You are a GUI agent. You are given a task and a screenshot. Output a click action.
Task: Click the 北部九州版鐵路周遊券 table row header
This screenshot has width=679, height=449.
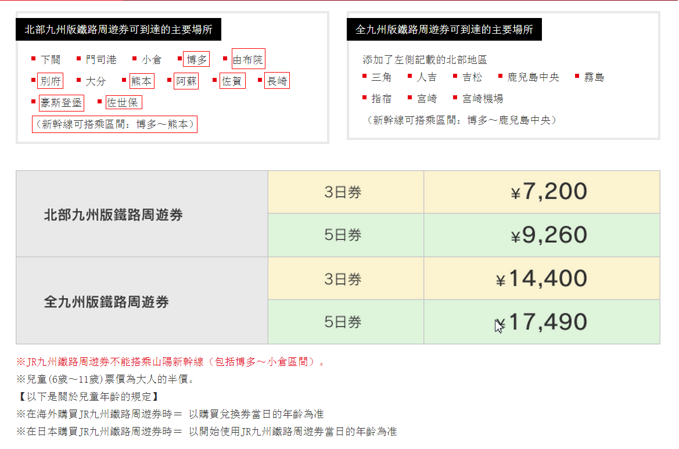pos(142,214)
